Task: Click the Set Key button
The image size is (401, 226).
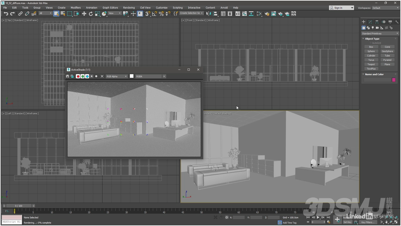Action: pos(347,222)
